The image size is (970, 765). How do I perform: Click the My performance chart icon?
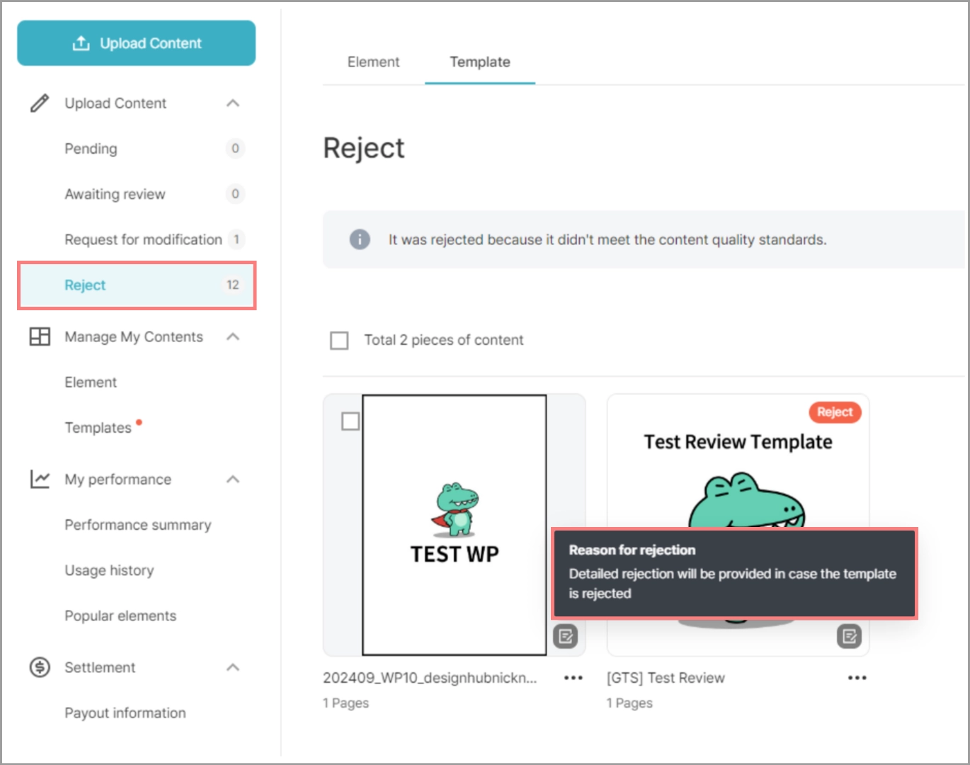pos(40,480)
